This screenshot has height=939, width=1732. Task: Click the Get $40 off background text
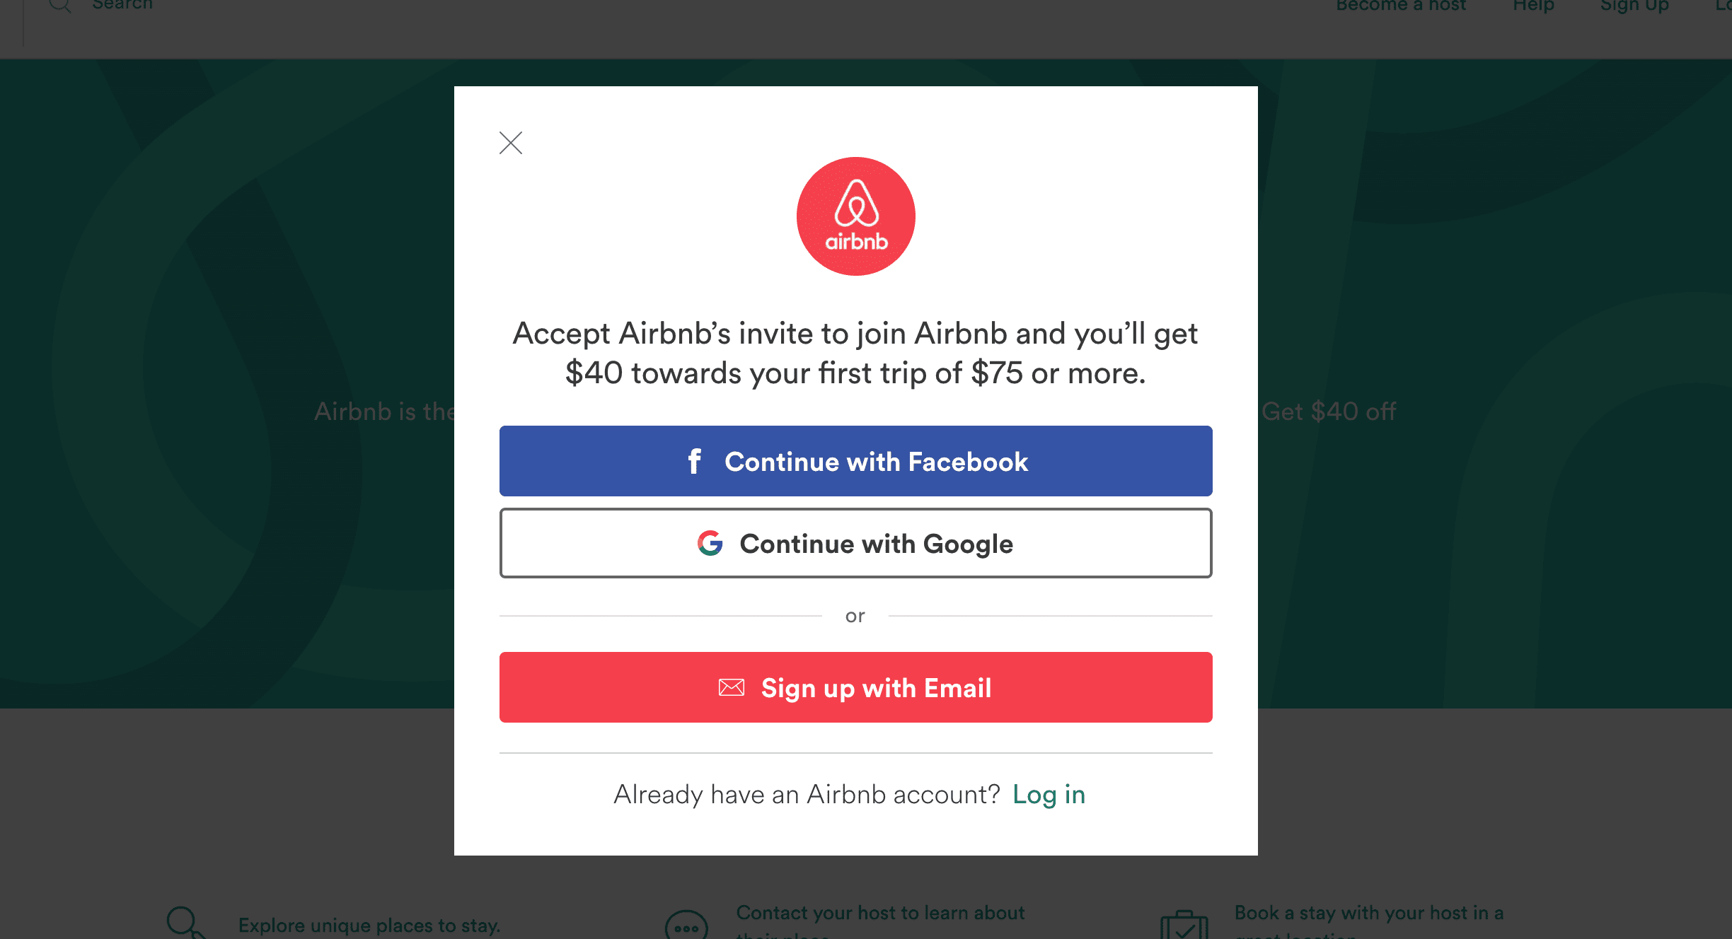click(x=1329, y=412)
